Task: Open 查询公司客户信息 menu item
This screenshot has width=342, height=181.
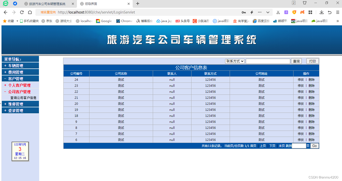Action: 23,98
